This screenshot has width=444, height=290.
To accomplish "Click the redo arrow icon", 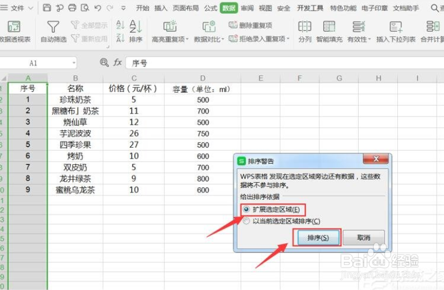I will [110, 8].
